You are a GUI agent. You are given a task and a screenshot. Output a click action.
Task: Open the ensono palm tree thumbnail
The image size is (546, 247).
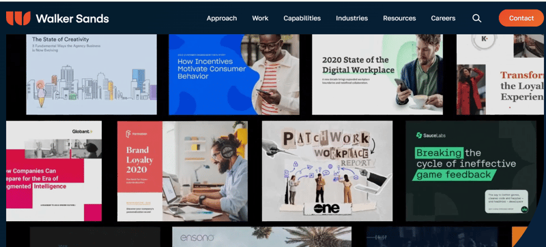(262, 237)
